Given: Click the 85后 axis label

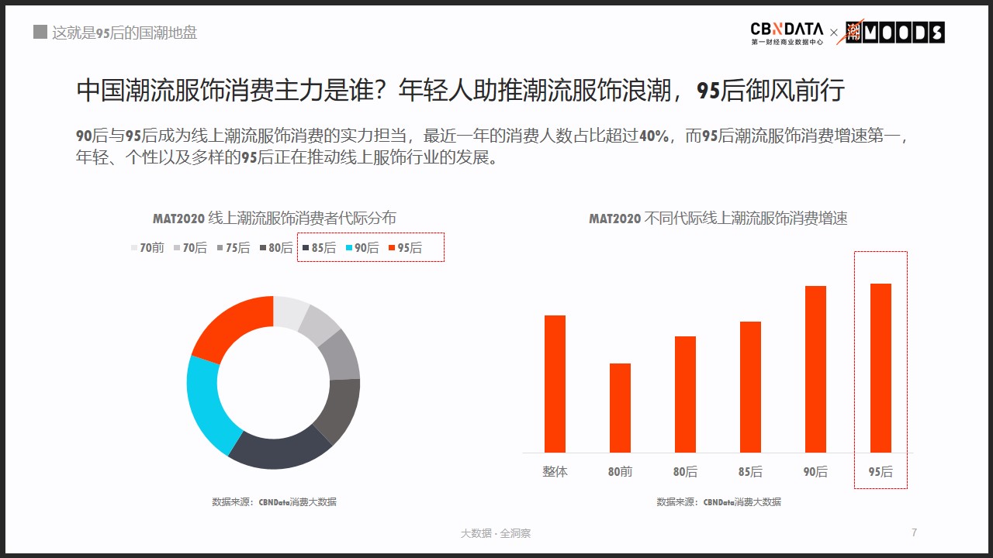Looking at the screenshot, I should click(x=750, y=471).
